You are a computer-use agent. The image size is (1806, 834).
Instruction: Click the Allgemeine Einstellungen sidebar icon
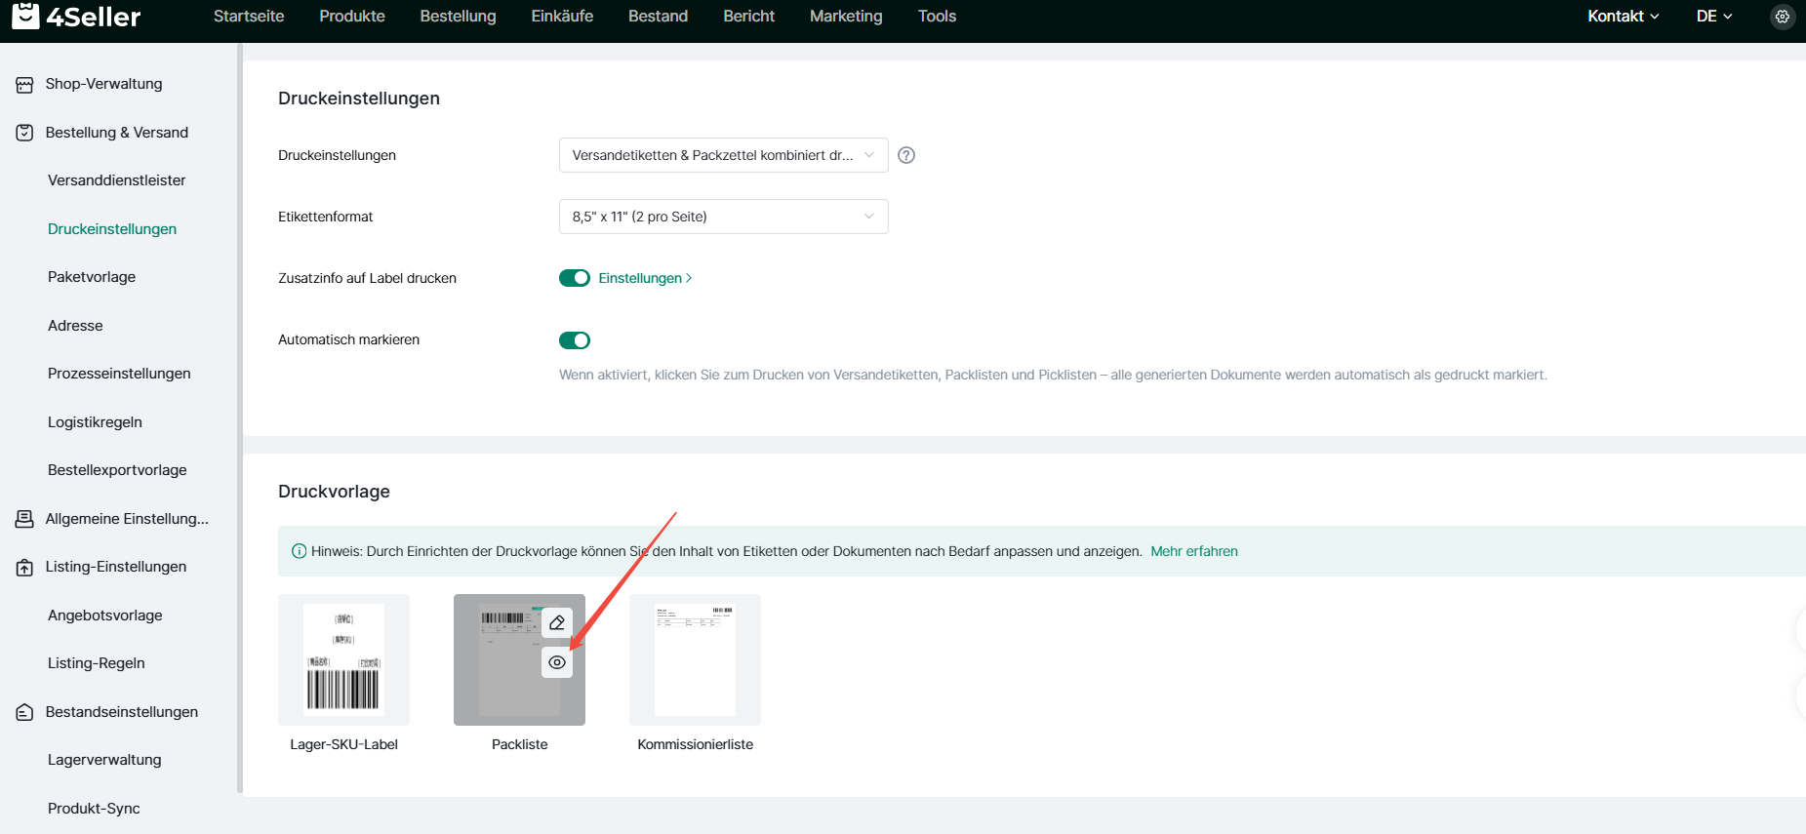click(x=24, y=519)
